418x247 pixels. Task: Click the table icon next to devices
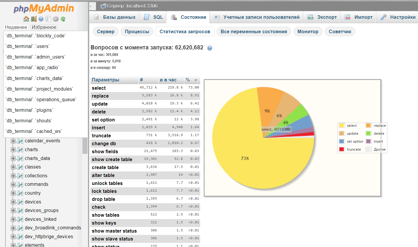[20, 202]
